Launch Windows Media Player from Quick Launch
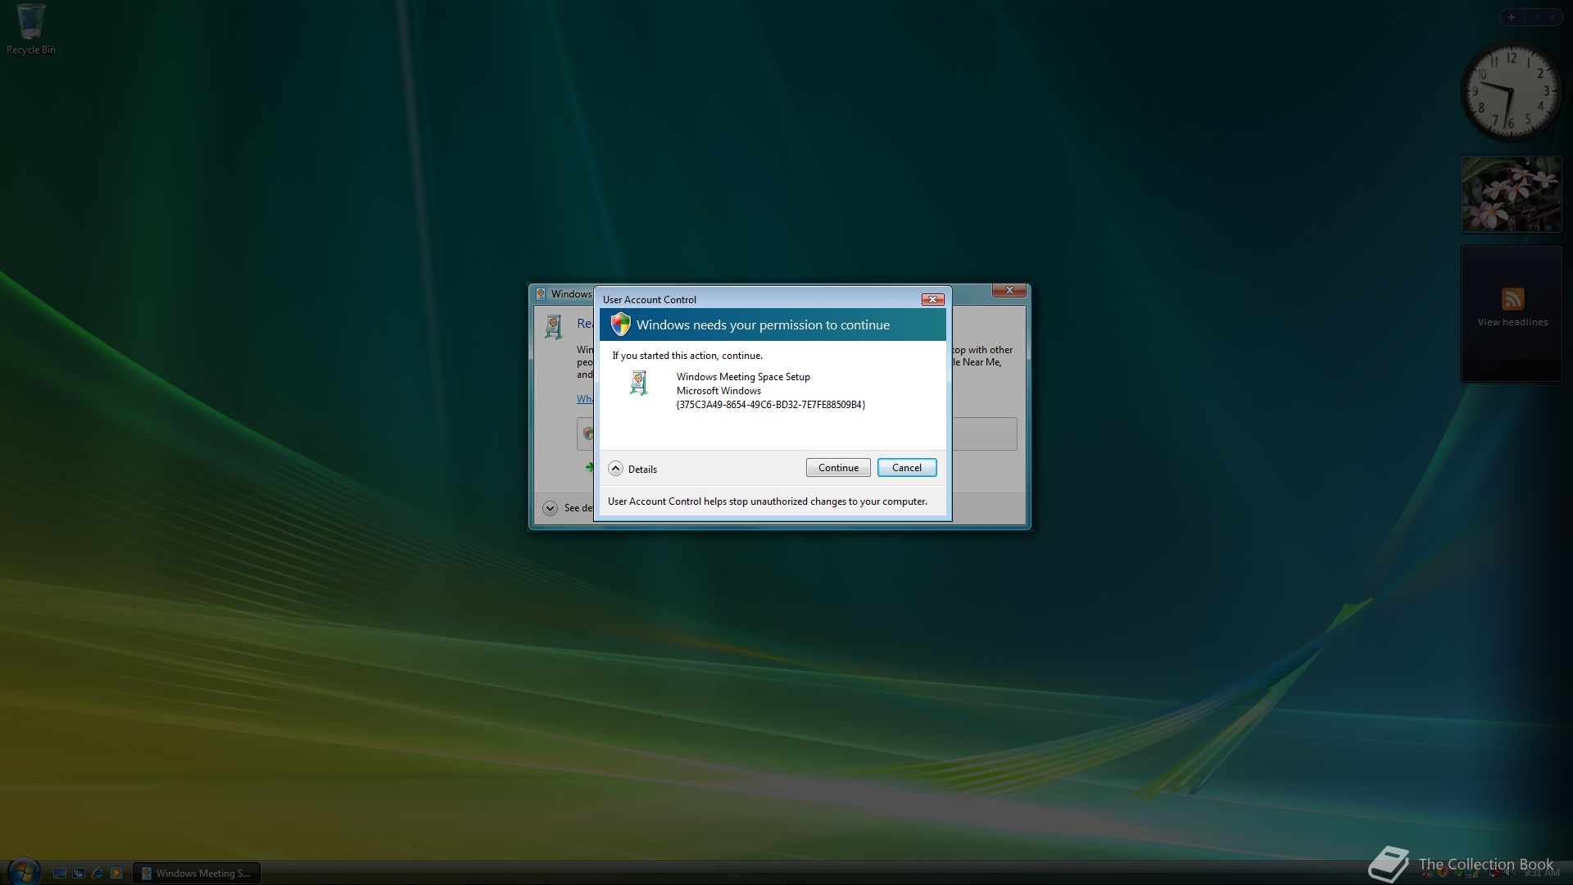Screen dimensions: 1573x885 (x=116, y=874)
